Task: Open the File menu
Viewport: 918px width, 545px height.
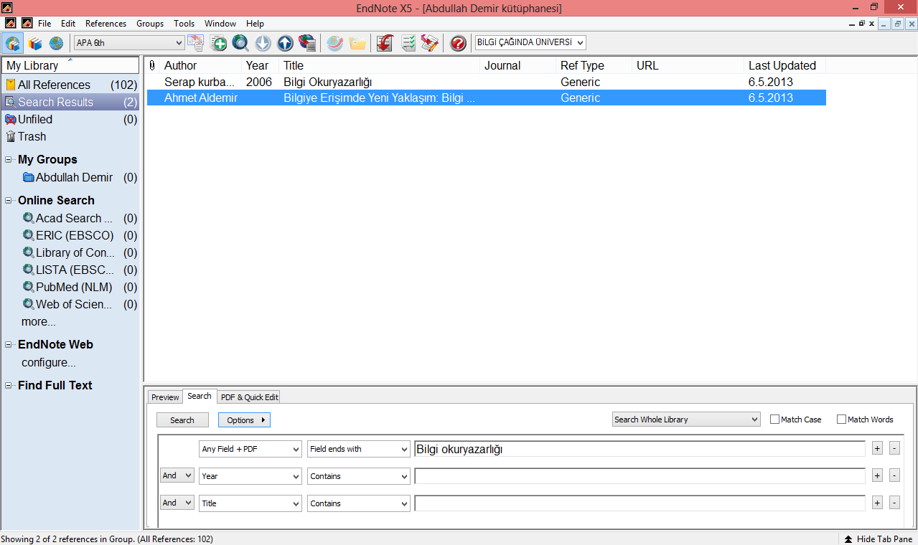Action: [x=45, y=24]
